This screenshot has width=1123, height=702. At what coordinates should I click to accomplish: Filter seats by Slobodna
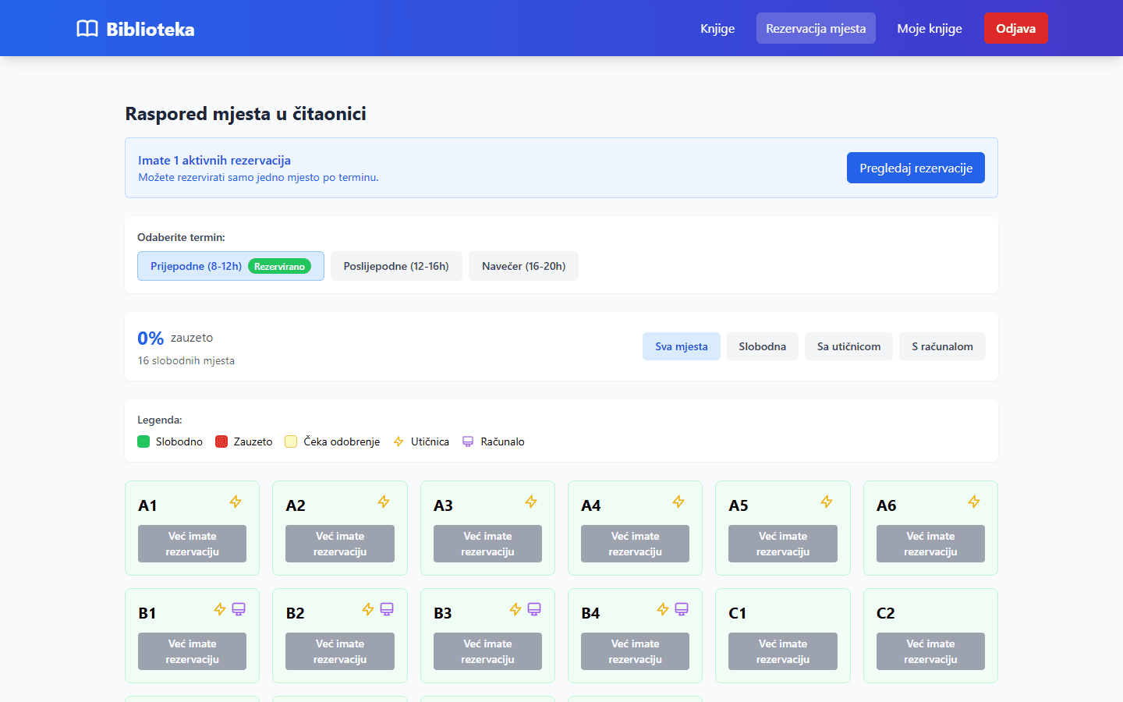pyautogui.click(x=763, y=346)
